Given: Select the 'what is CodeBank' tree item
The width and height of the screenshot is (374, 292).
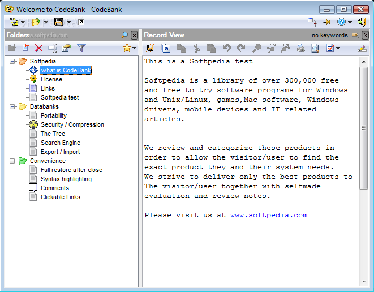Looking at the screenshot, I should click(x=66, y=70).
